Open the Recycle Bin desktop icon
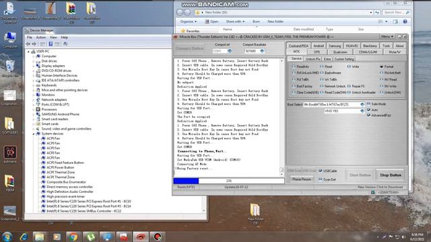The image size is (431, 242). pyautogui.click(x=10, y=69)
